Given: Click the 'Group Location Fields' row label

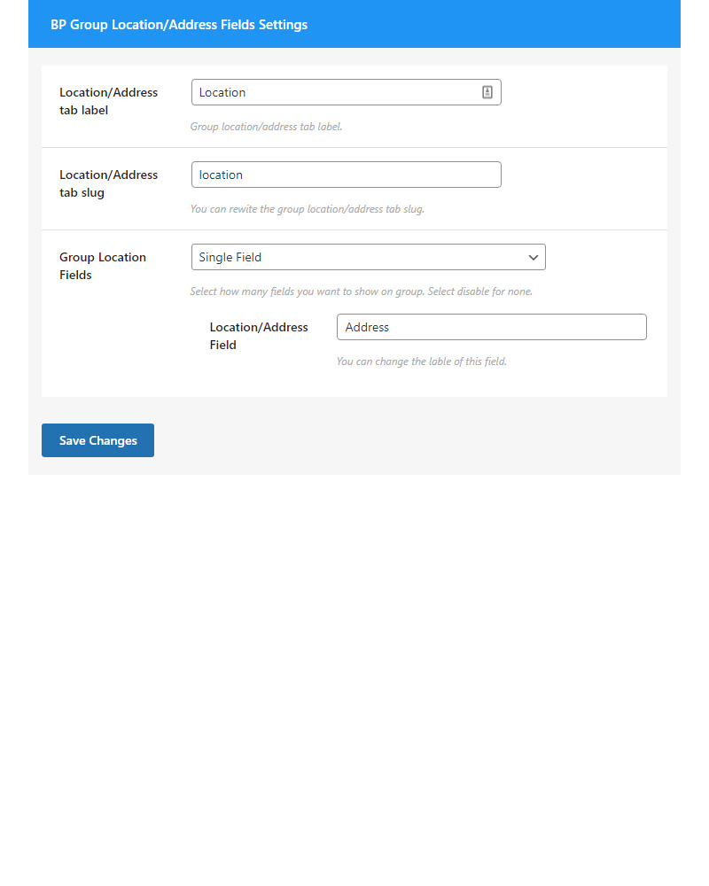Looking at the screenshot, I should (103, 266).
